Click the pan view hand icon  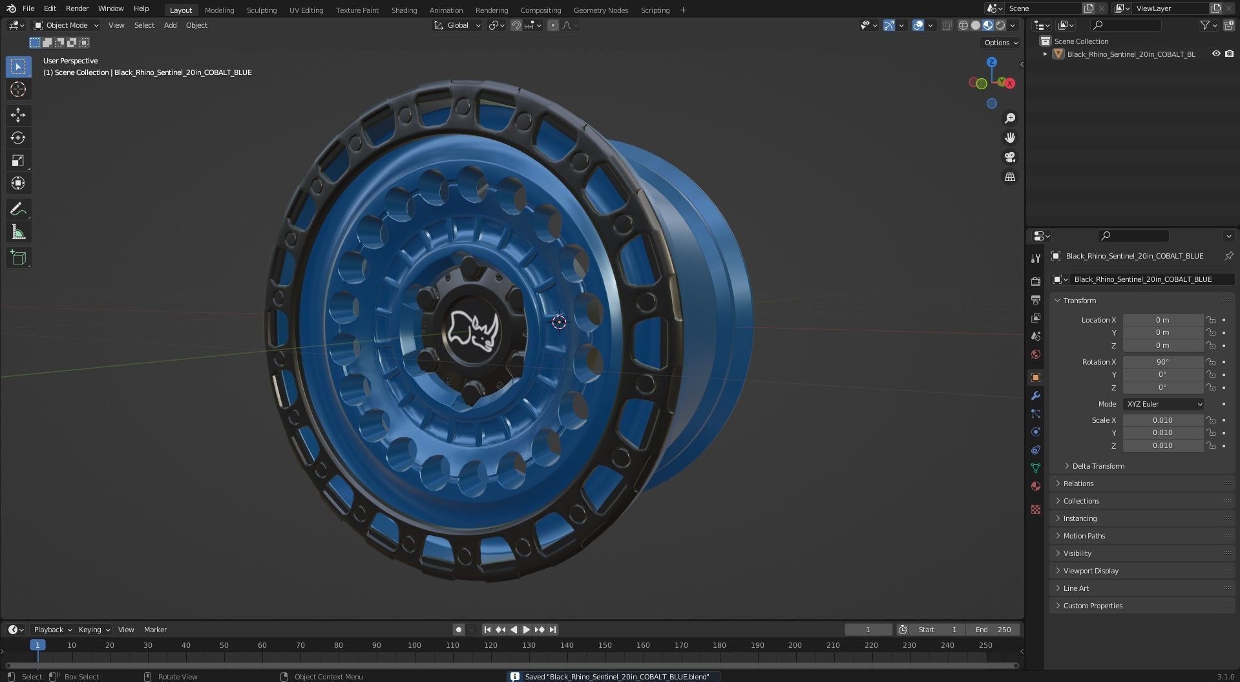(1009, 138)
